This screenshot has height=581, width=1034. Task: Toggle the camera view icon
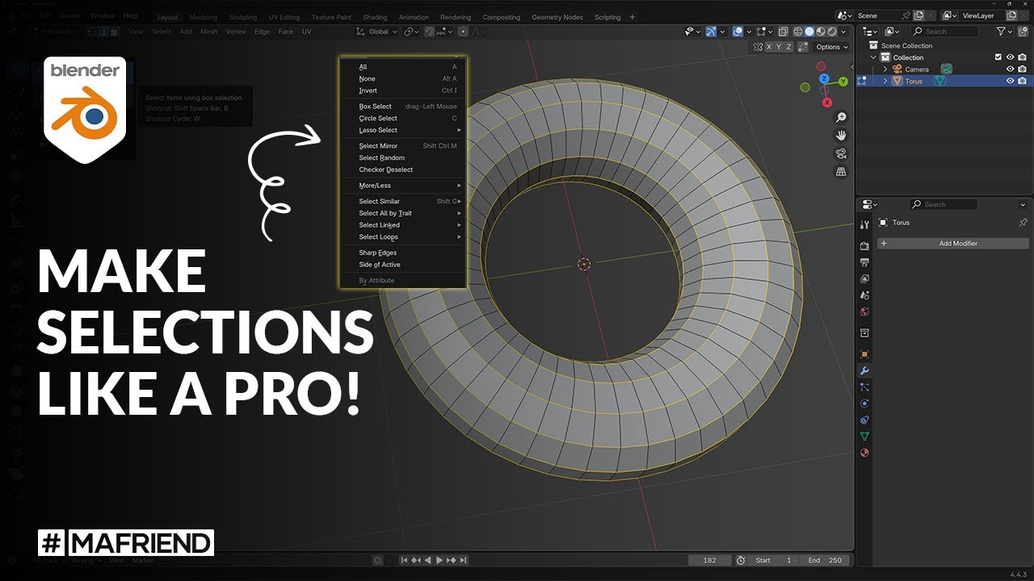(x=841, y=153)
